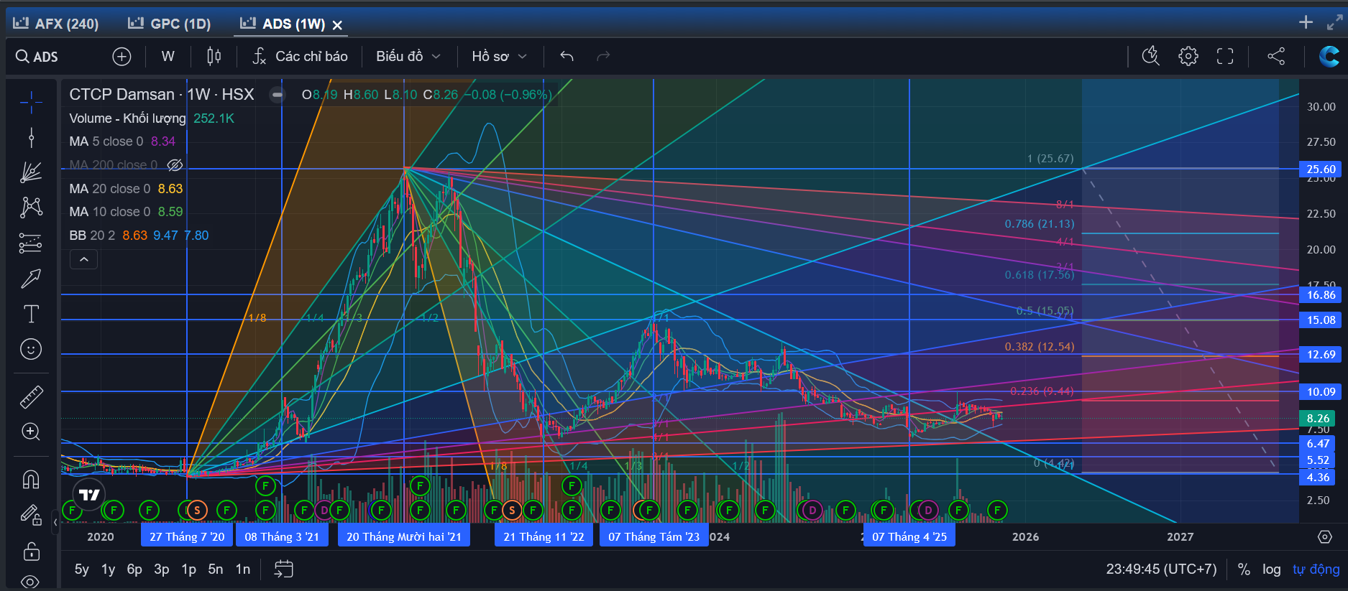The width and height of the screenshot is (1348, 591).
Task: Select the trend line drawing tool
Action: 31,137
